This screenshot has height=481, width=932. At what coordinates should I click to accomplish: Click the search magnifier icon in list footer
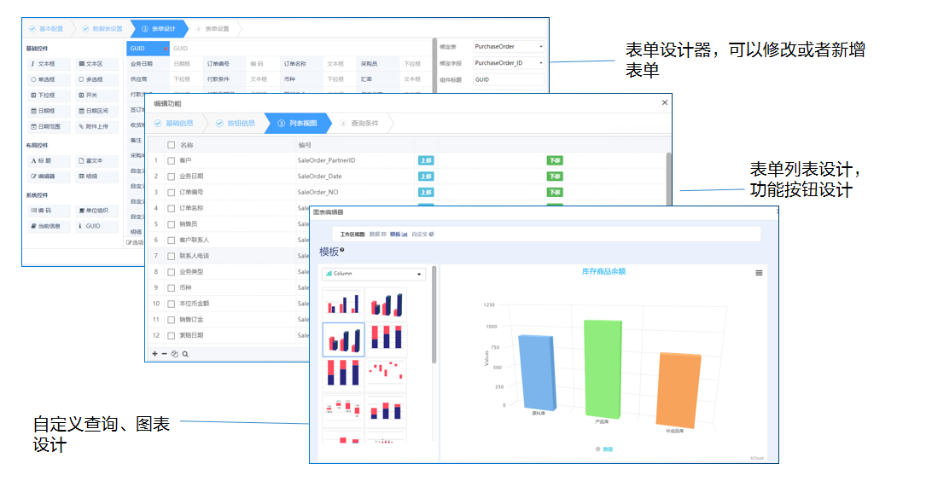(x=185, y=354)
